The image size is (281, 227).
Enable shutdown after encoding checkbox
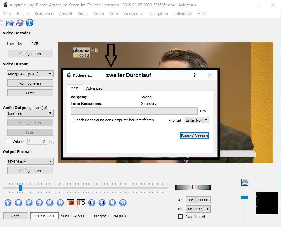(73, 120)
